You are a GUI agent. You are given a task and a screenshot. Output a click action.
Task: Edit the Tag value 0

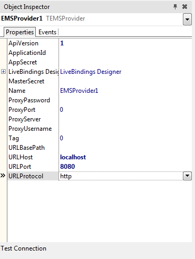(61, 138)
